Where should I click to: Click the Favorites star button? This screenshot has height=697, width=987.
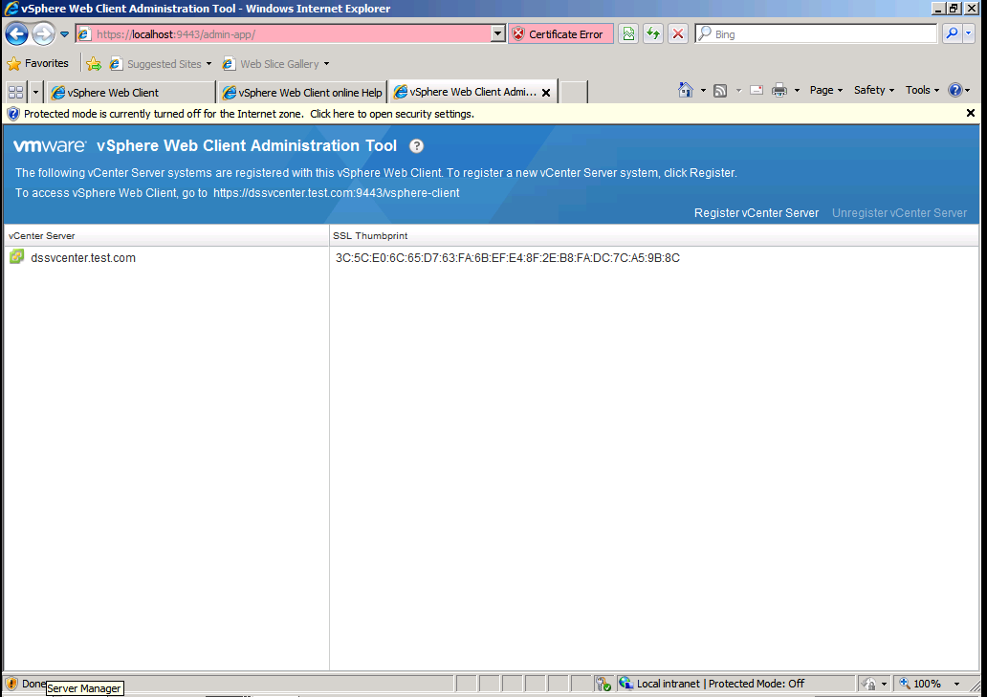(x=15, y=62)
